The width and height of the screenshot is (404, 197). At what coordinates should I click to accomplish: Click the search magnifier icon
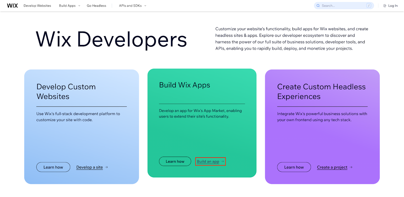pyautogui.click(x=318, y=6)
